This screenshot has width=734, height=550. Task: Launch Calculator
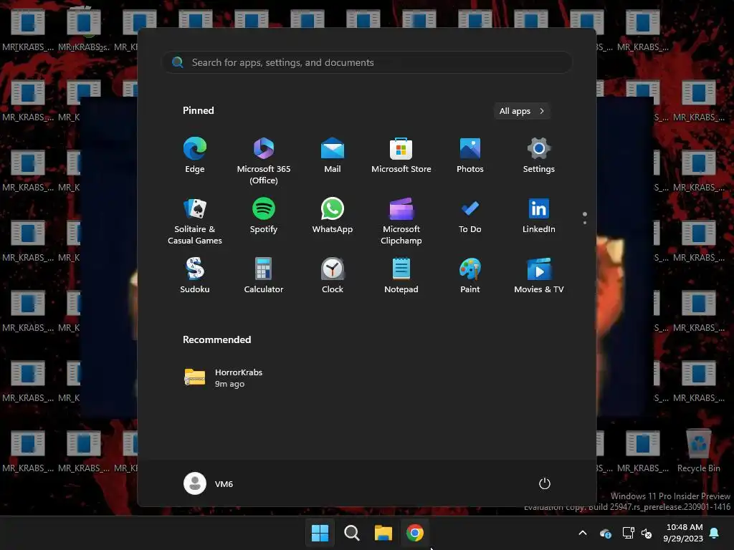[x=264, y=276]
